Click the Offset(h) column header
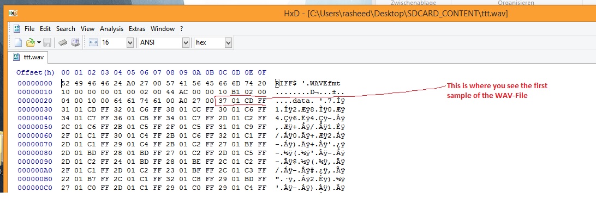 [x=35, y=72]
